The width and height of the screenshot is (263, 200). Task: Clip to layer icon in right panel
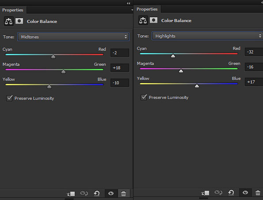[x=205, y=193]
